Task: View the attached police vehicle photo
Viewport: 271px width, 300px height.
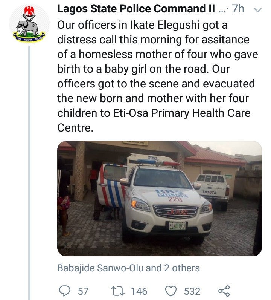Action: [x=159, y=199]
